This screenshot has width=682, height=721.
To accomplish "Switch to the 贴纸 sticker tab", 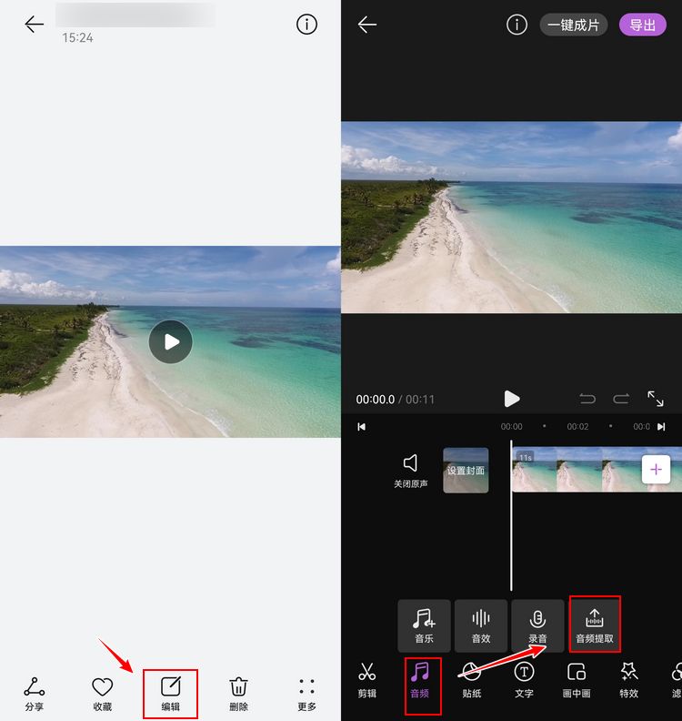I will (472, 681).
